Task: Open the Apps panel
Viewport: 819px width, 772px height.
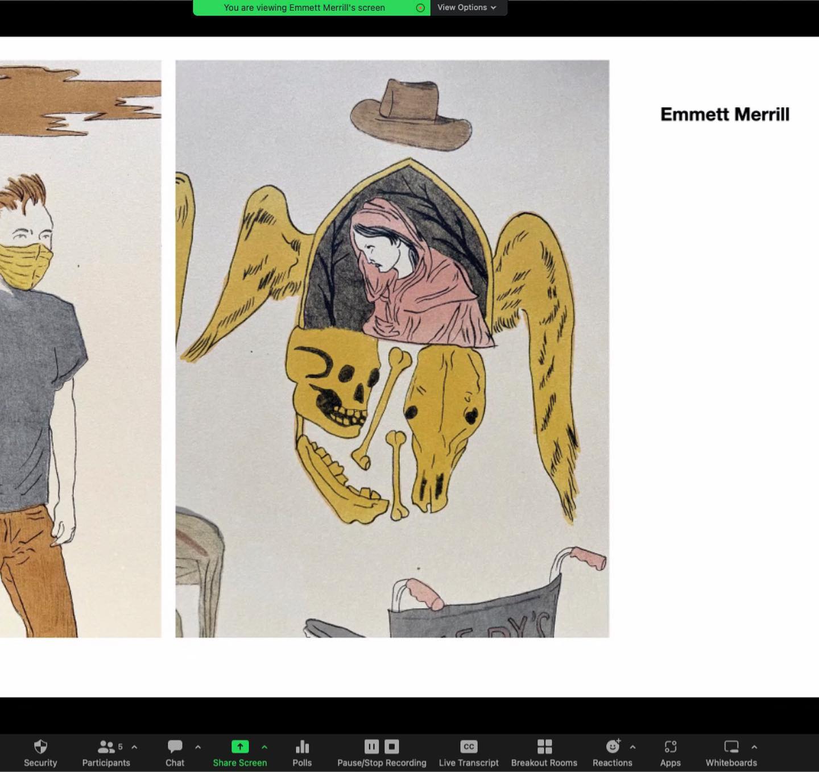Action: point(670,747)
